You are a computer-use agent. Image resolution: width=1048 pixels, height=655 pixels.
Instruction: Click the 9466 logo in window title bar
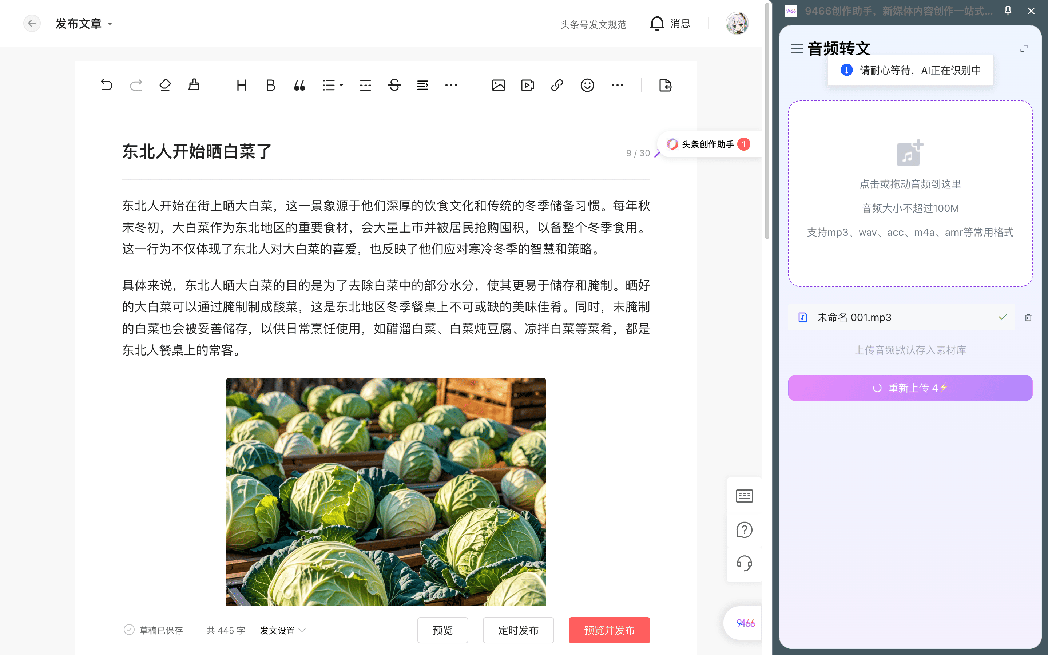(x=791, y=11)
